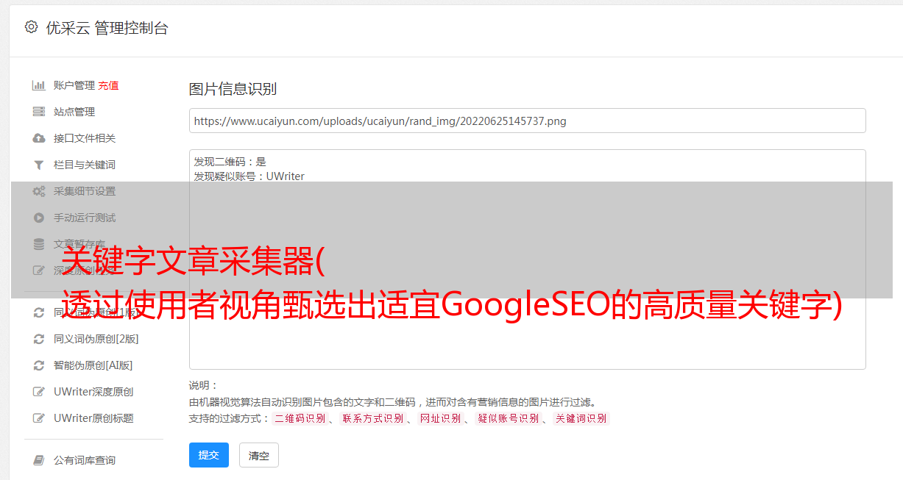Click the gear icon beside 优采云 管理控制台
The image size is (903, 480).
tap(31, 27)
